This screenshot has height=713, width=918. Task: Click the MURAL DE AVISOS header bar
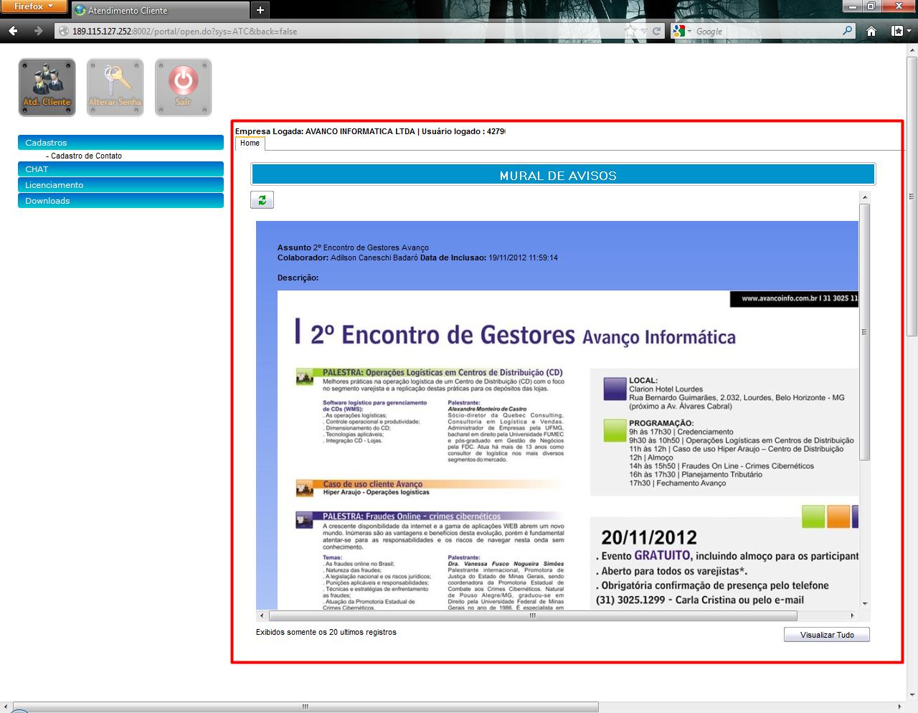coord(563,175)
